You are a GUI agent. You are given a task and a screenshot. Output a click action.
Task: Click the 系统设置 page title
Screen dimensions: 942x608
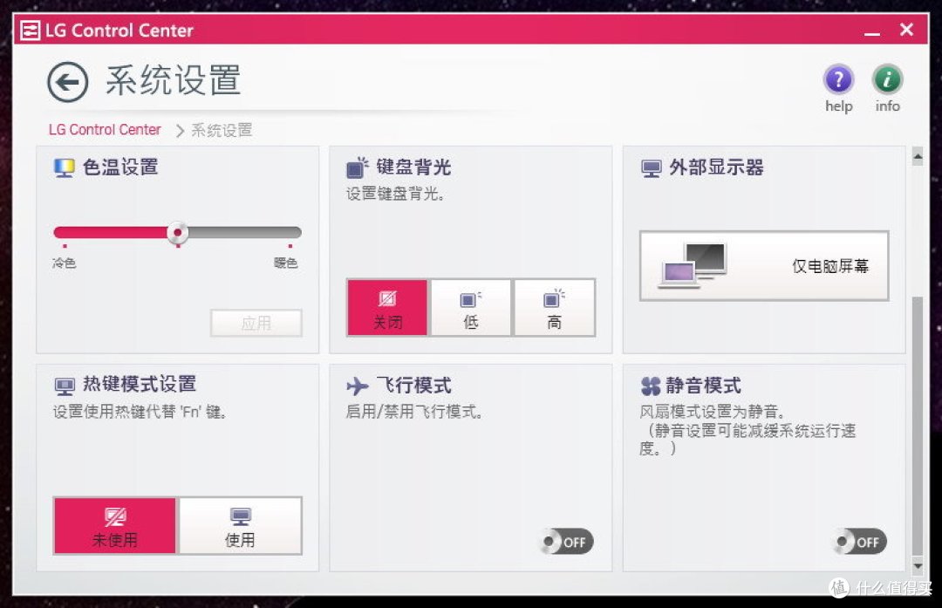(x=174, y=80)
